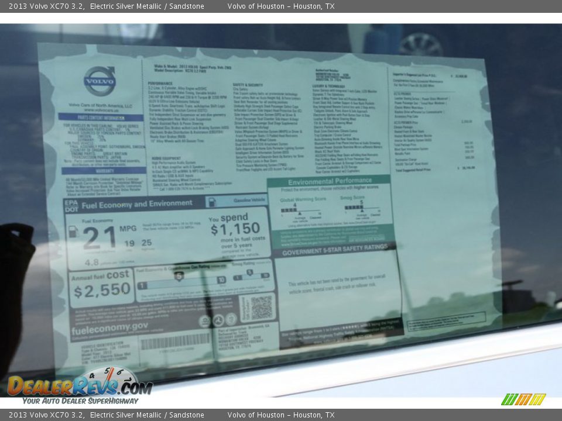
Task: Click the highway MPG value '25'
Action: [146, 243]
